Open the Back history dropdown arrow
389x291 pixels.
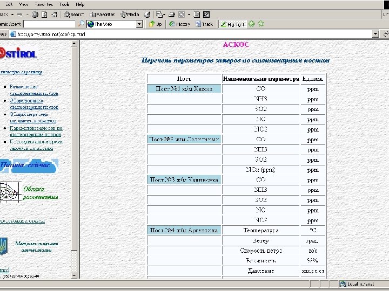tap(12, 15)
